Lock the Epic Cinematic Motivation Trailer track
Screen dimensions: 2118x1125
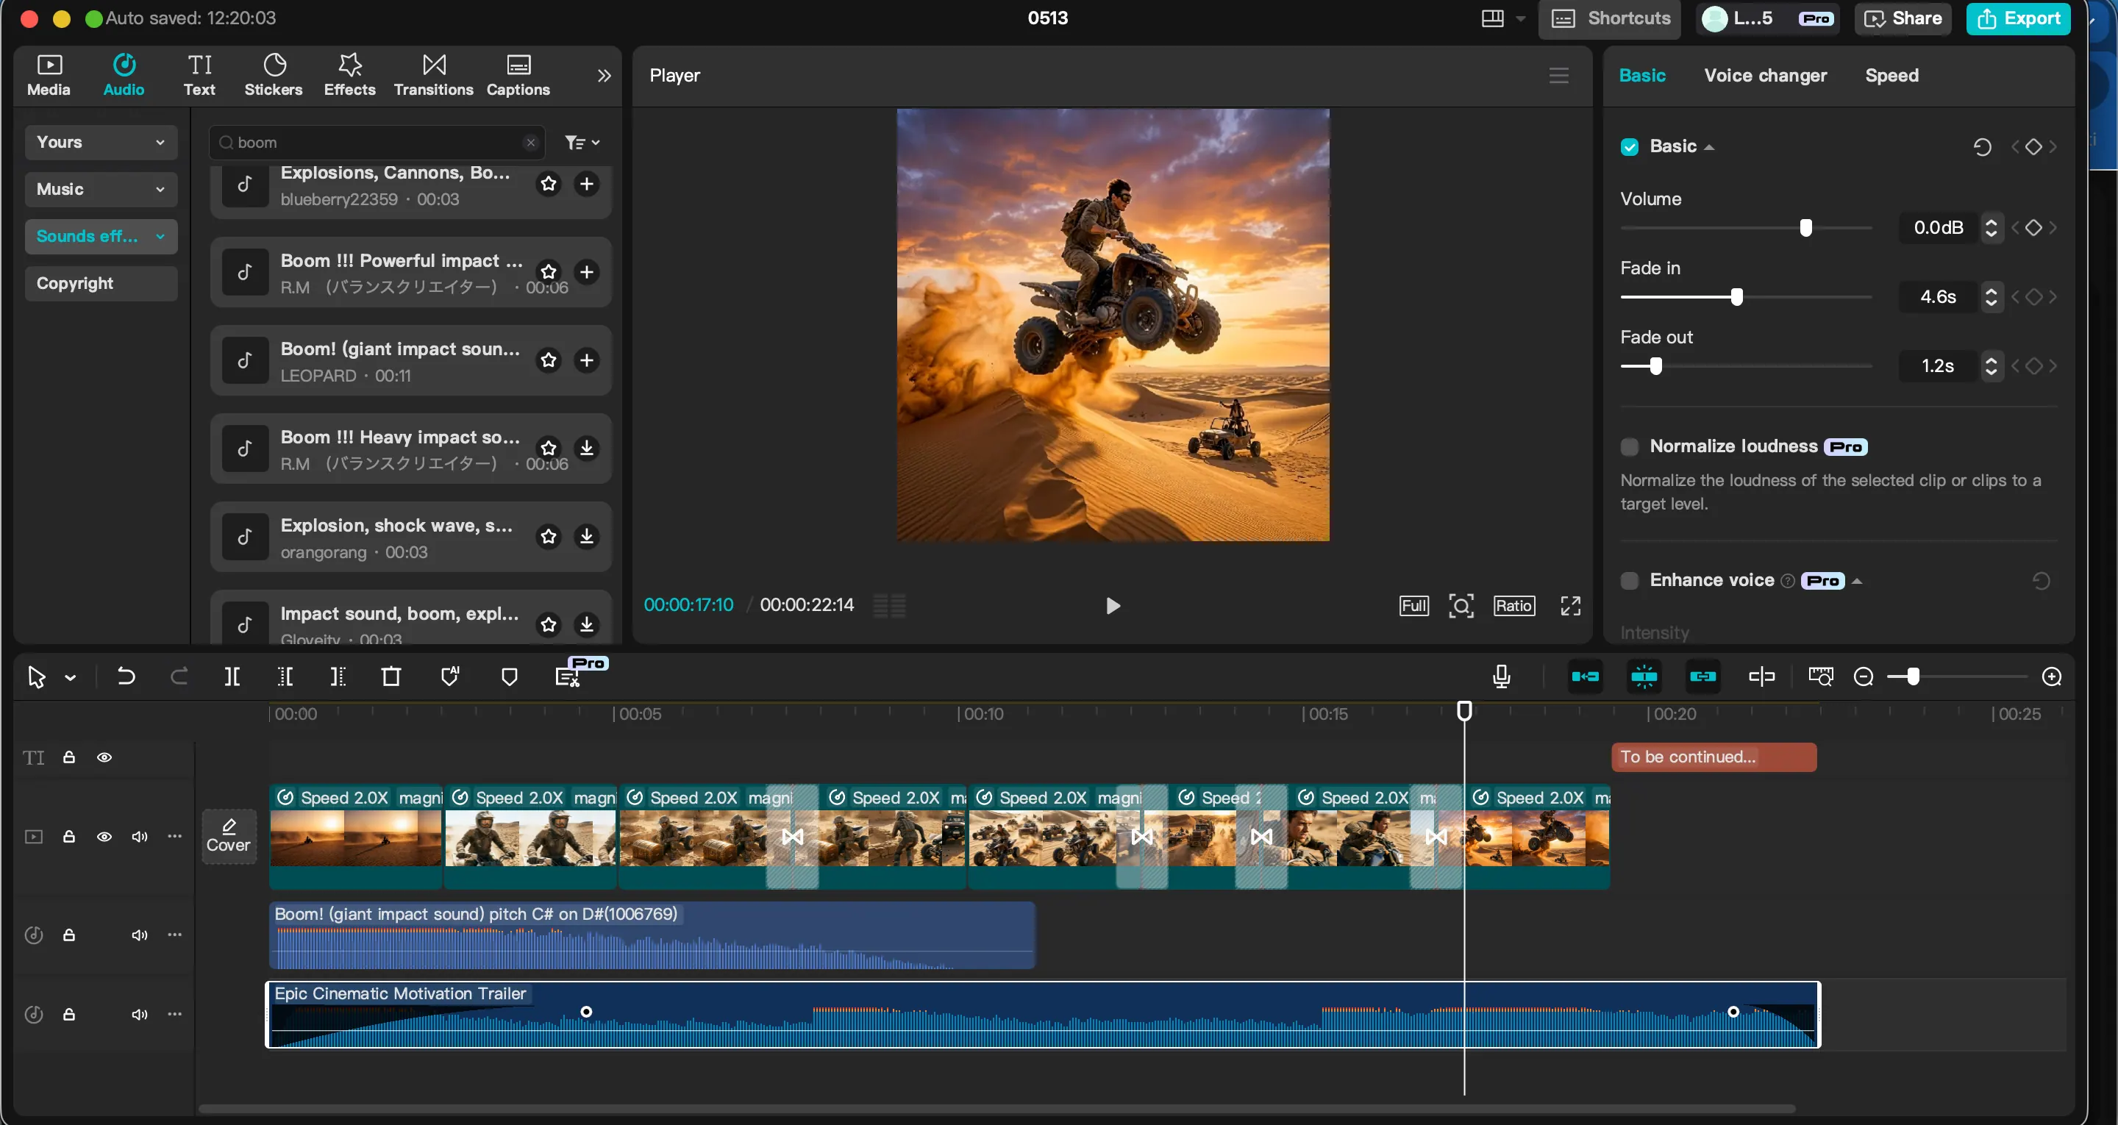69,1015
